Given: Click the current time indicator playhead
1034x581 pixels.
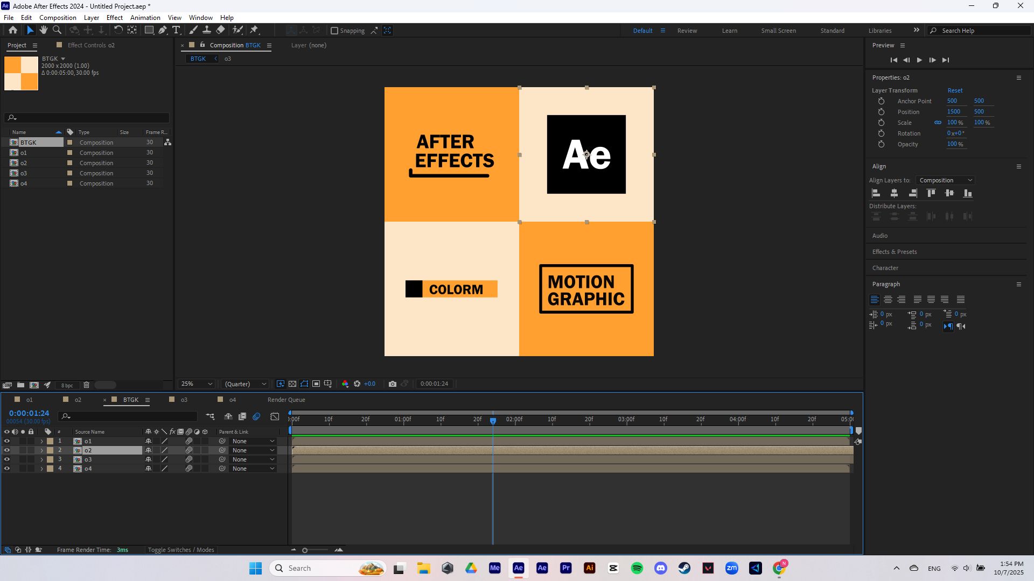Looking at the screenshot, I should pos(493,421).
